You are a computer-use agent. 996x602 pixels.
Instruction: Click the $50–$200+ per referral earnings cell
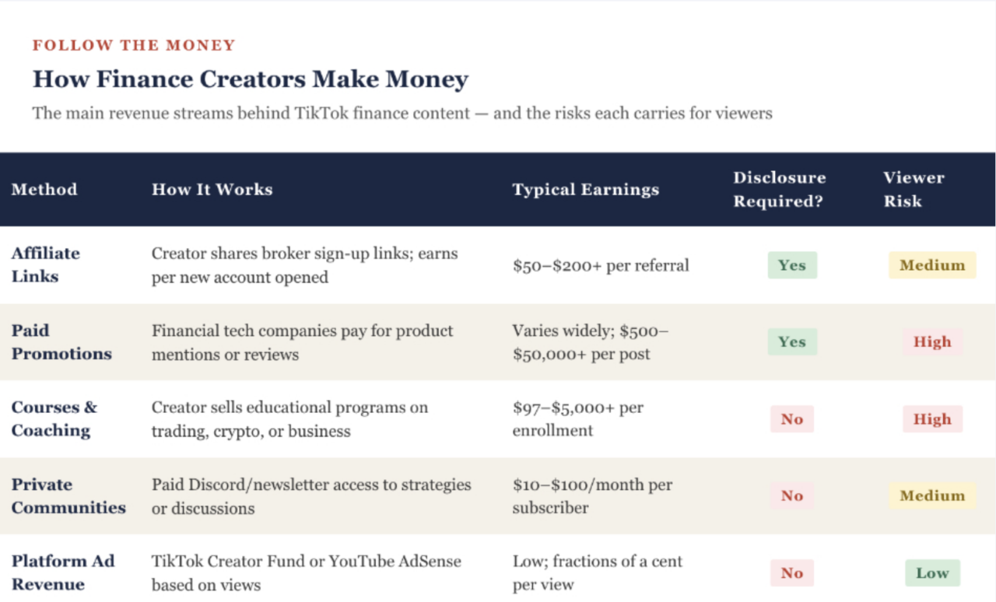pos(601,265)
